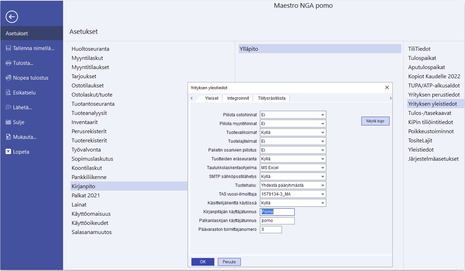
Task: Click the Nopea tulostus icon
Action: coord(8,78)
